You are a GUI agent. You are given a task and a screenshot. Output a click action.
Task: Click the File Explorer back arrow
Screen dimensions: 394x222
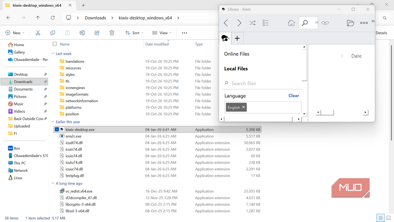[8, 18]
